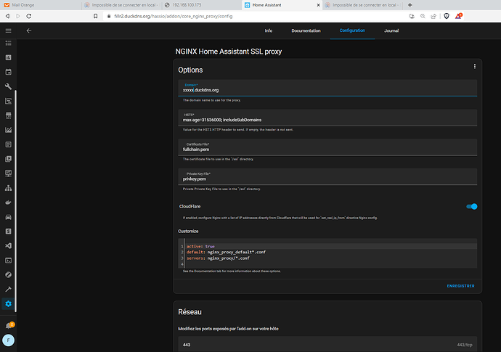Open the Media player sidebar icon
Screen dimensions: 501x352
pyautogui.click(x=8, y=159)
